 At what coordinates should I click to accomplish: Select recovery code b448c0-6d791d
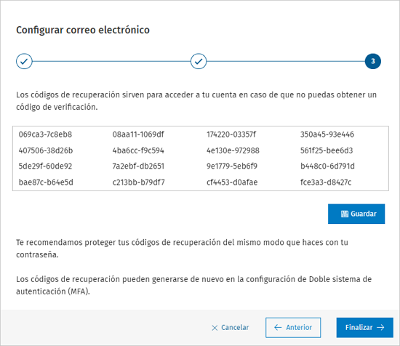tap(327, 166)
